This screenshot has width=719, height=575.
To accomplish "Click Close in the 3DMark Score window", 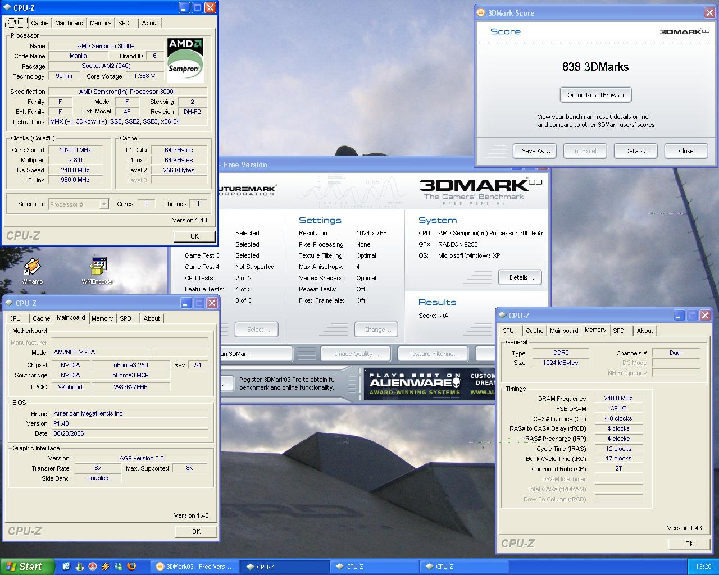I will (686, 151).
